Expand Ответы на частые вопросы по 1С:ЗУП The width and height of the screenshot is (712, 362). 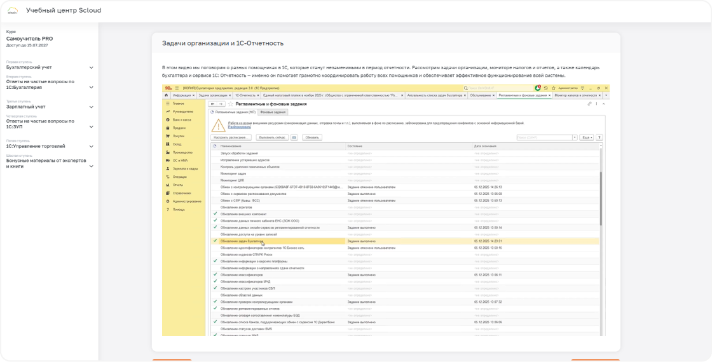[92, 126]
